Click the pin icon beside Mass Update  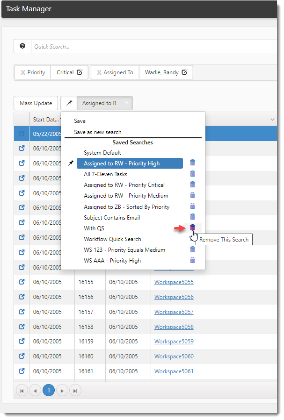pos(70,103)
